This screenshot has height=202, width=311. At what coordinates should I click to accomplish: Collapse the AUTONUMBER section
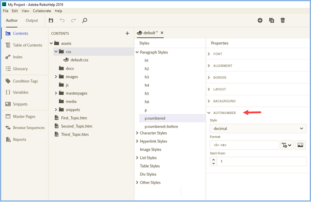point(209,113)
